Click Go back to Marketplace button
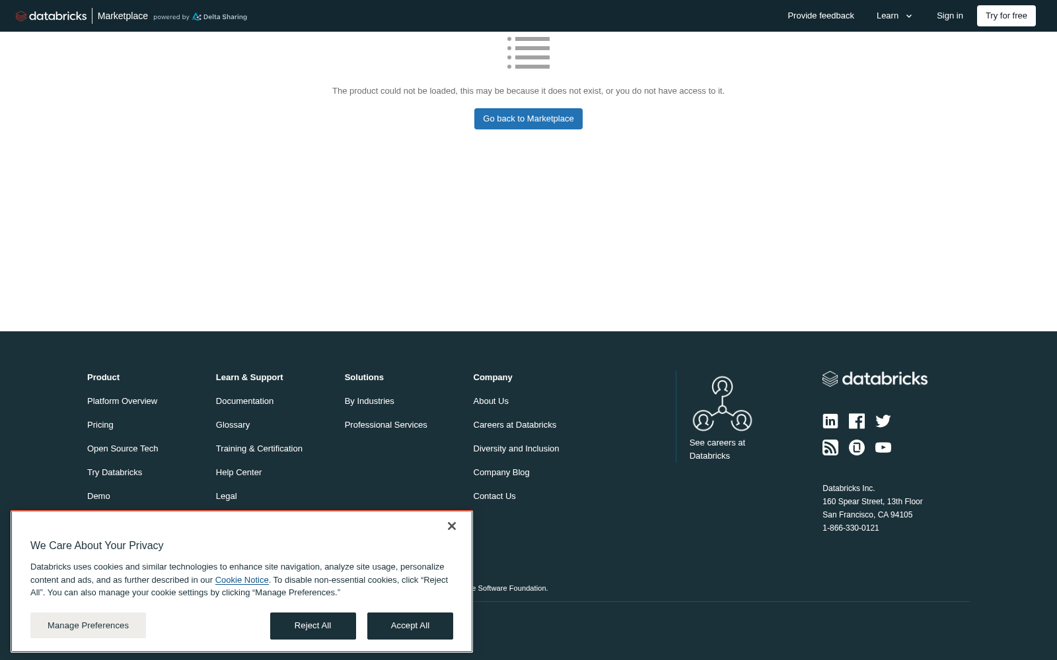 tap(528, 119)
